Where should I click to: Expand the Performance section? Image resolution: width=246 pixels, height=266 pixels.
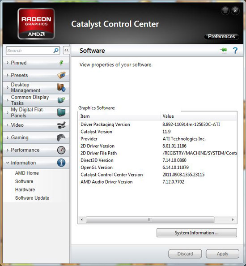click(36, 150)
